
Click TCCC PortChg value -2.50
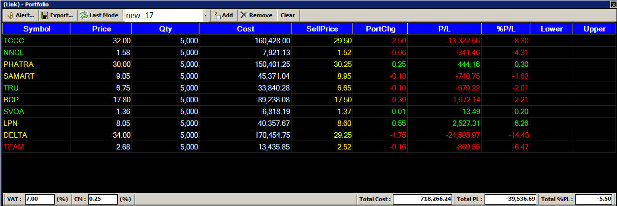point(398,41)
